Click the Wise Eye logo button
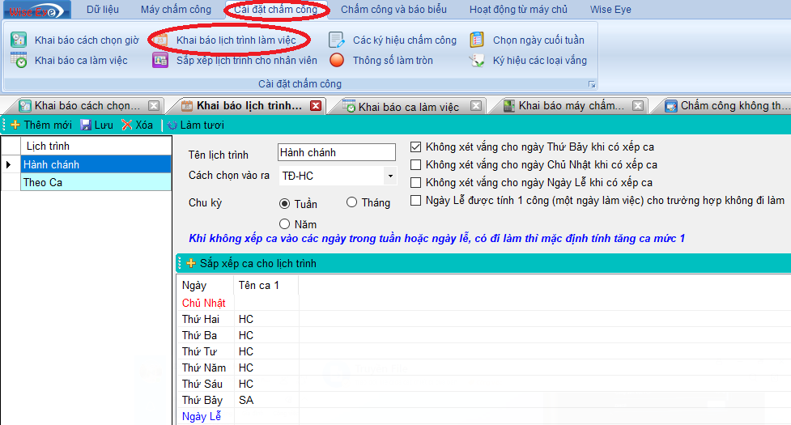Screen dimensions: 791x425 click(36, 10)
